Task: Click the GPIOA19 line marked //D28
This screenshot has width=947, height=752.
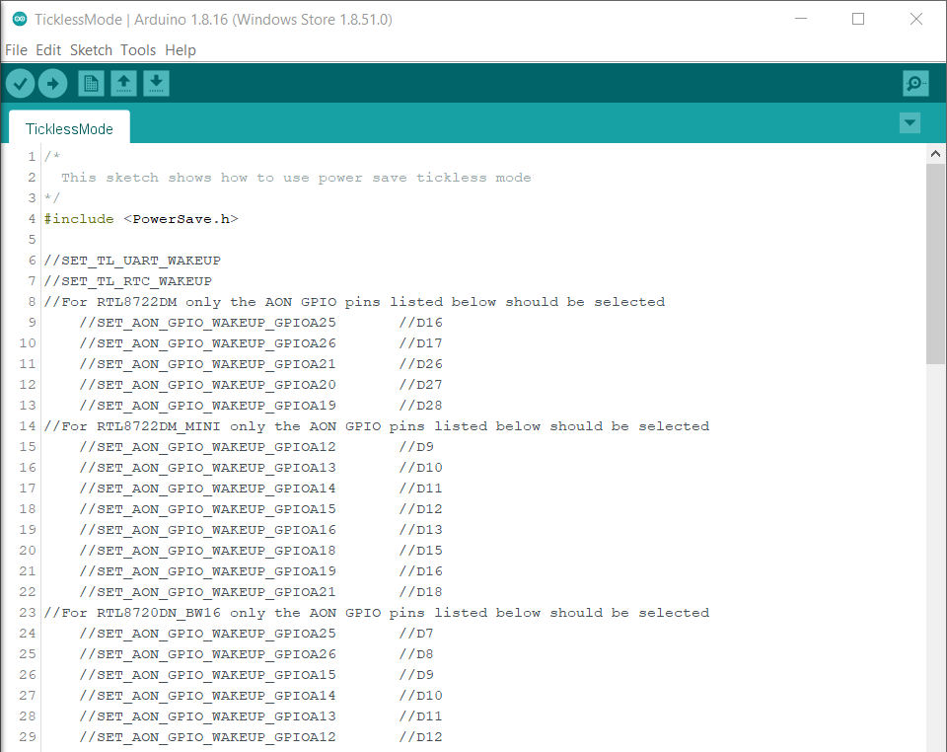Action: point(260,406)
